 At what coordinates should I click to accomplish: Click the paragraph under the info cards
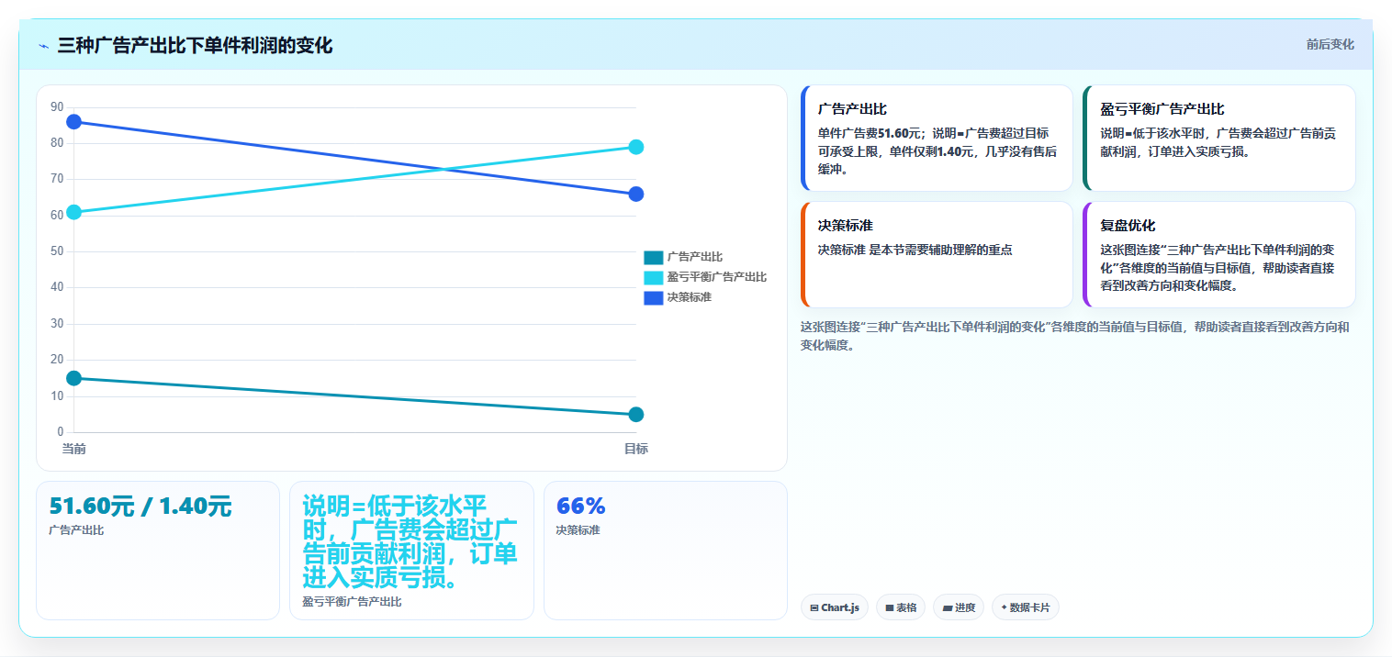point(1075,336)
